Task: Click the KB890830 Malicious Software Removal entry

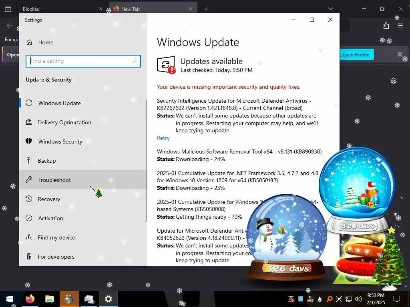Action: click(x=239, y=152)
